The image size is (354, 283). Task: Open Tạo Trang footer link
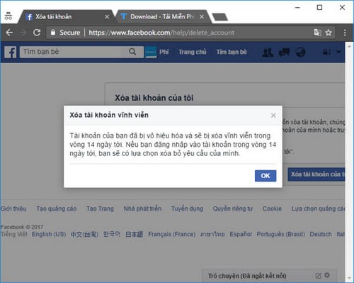pos(100,209)
